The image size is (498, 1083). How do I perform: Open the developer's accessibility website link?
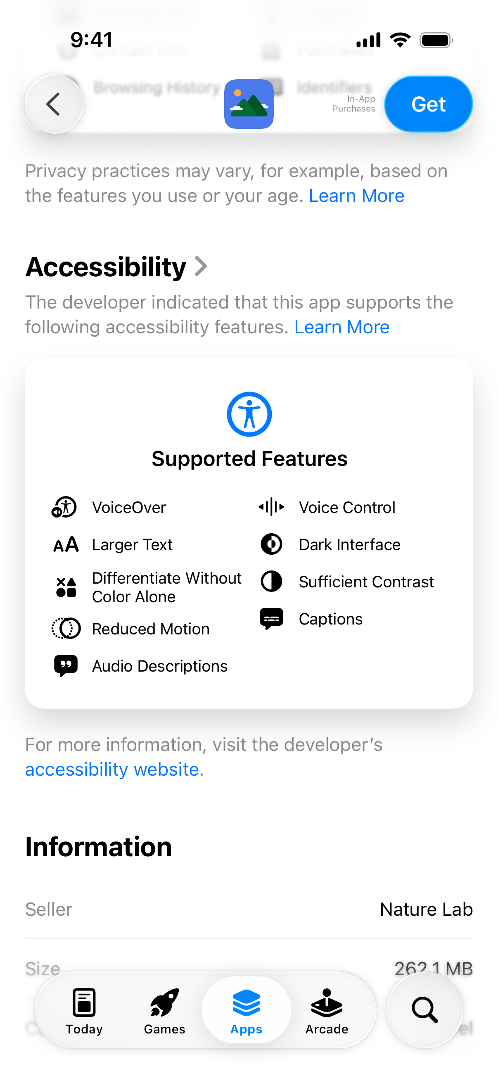pos(112,769)
